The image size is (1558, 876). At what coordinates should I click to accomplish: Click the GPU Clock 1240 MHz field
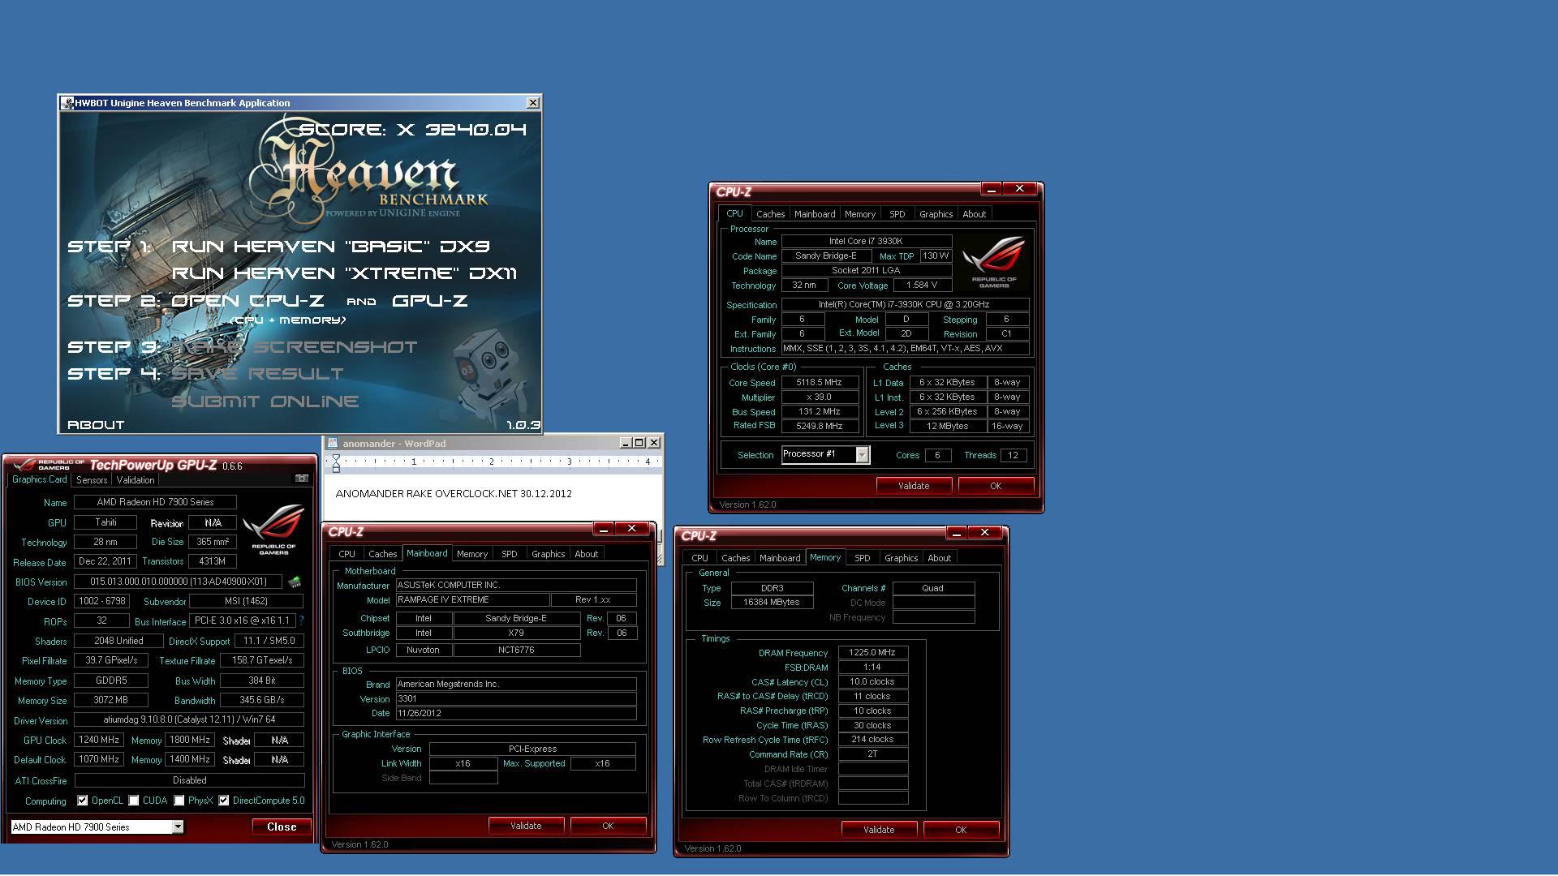(100, 741)
